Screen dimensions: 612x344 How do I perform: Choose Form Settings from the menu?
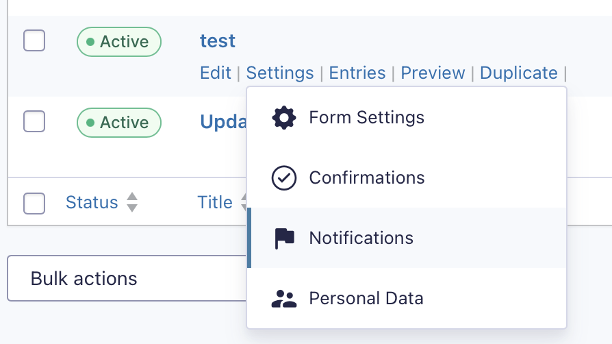[x=407, y=118]
